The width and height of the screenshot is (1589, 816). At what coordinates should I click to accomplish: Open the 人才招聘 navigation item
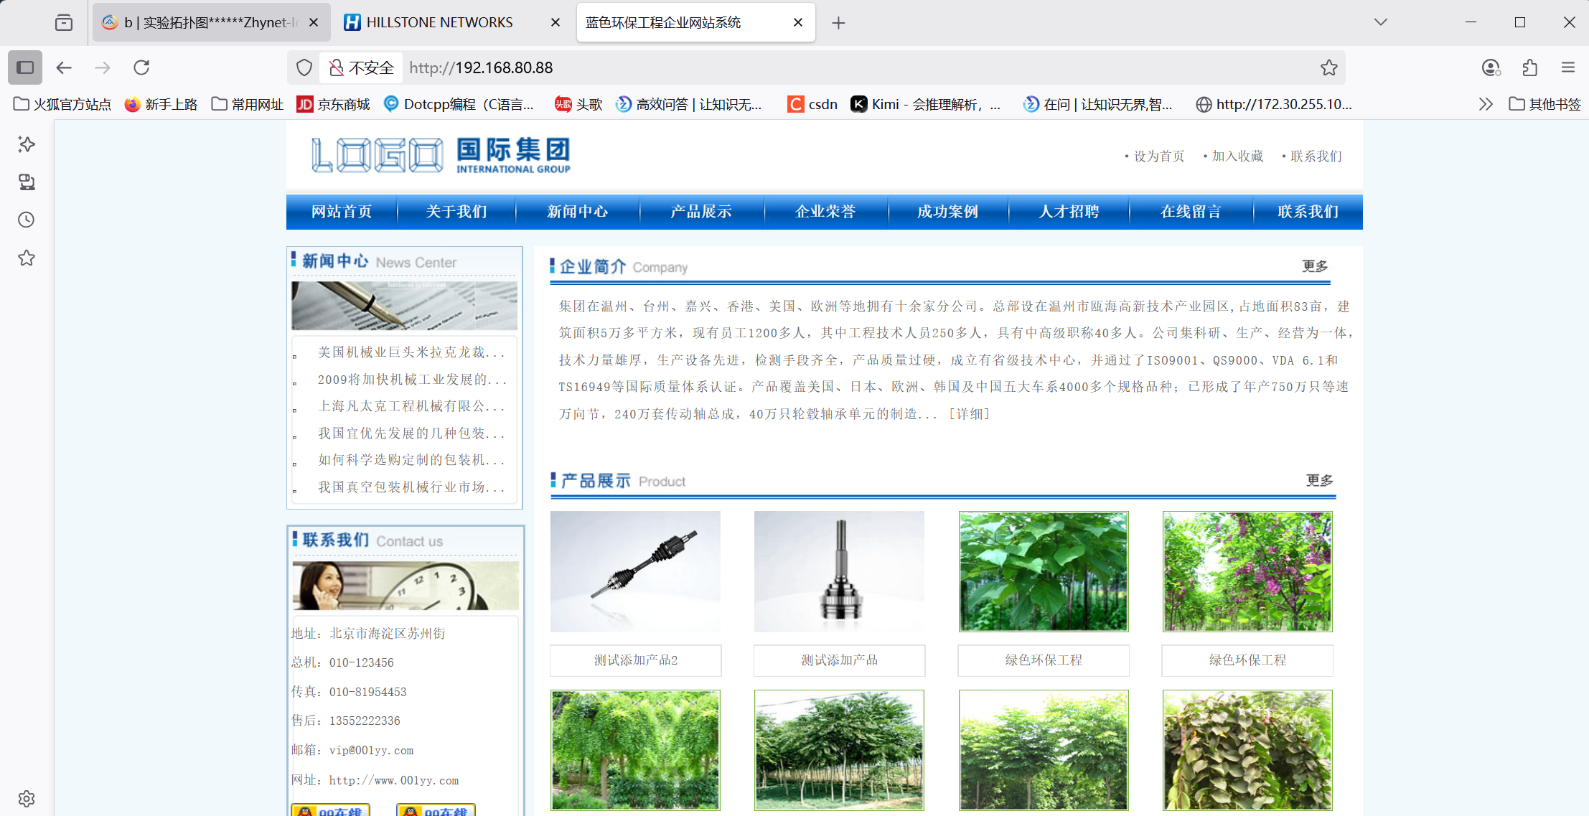[x=1069, y=212]
